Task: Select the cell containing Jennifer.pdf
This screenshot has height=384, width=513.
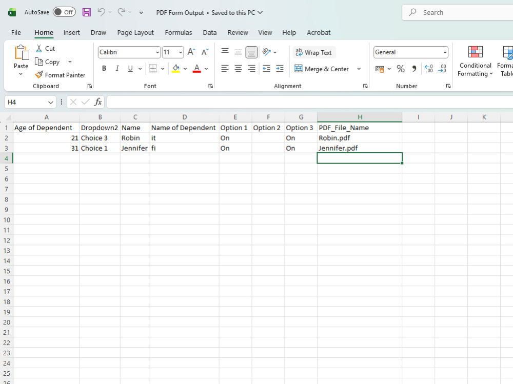Action: [x=360, y=148]
